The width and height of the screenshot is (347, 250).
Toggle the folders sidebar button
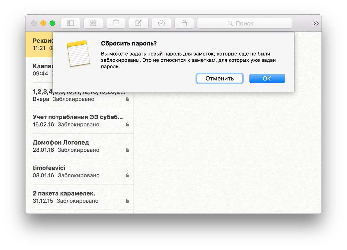pos(70,23)
